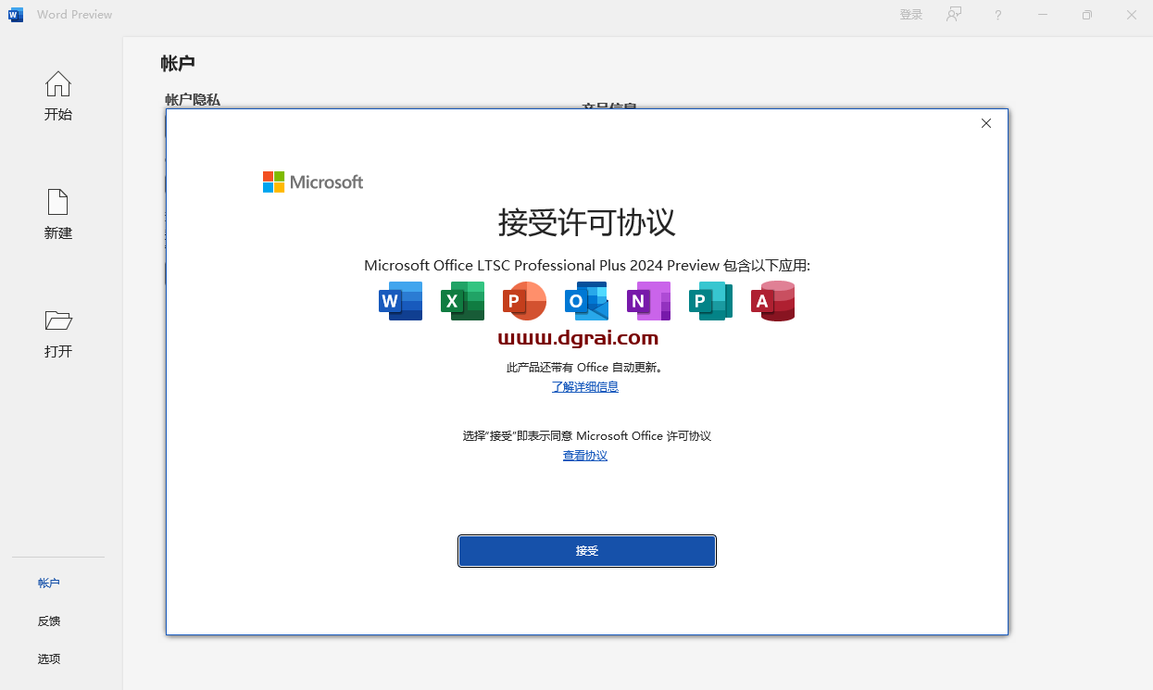Click the OneNote app icon
The width and height of the screenshot is (1153, 690).
pos(648,301)
